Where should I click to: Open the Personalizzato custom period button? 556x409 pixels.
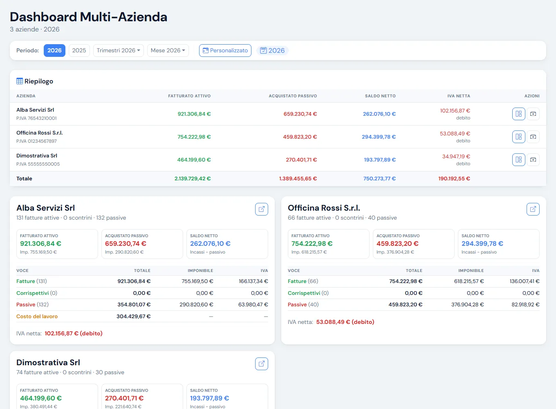point(225,50)
